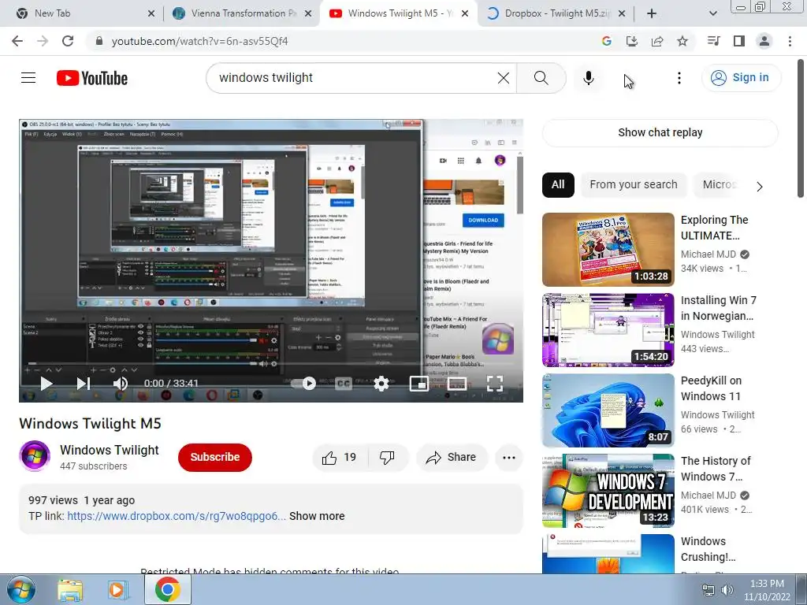Start voice search with microphone
The width and height of the screenshot is (807, 605).
click(x=588, y=78)
